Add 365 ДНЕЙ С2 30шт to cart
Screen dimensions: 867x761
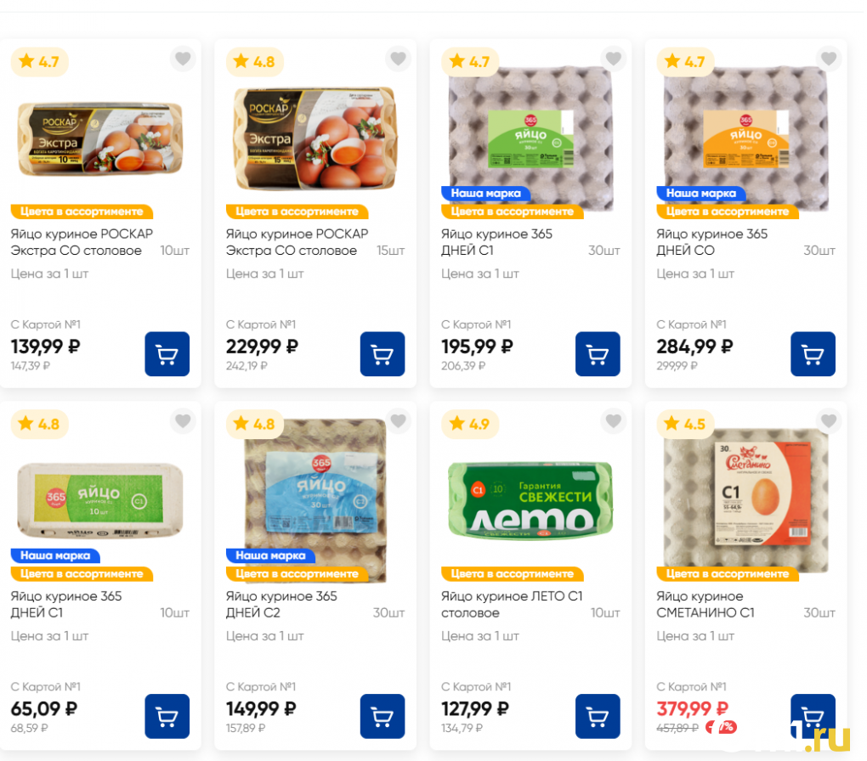382,716
